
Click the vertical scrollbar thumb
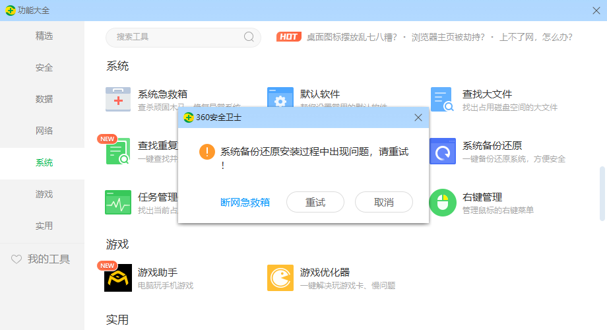(x=602, y=193)
